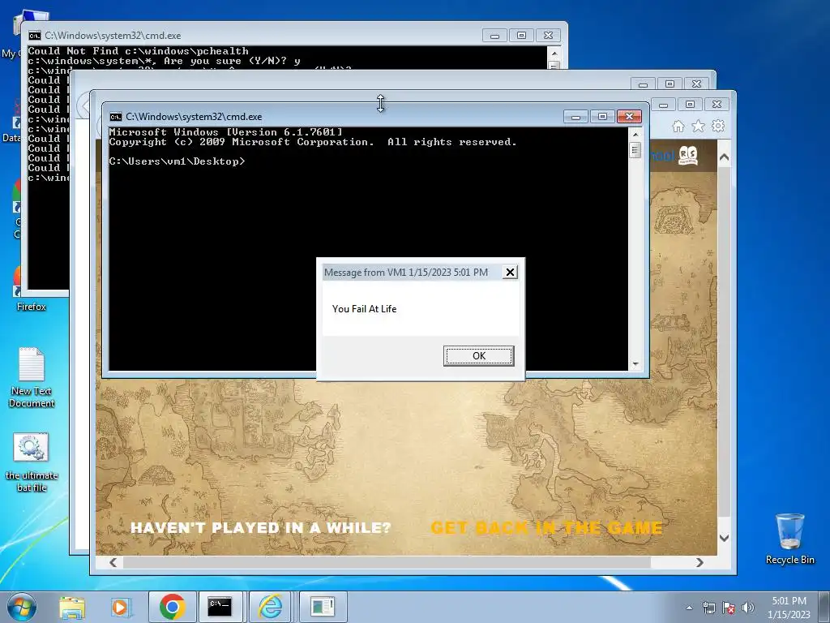This screenshot has height=623, width=830.
Task: Click the browser horizontal scroll-right arrow
Action: [x=700, y=562]
